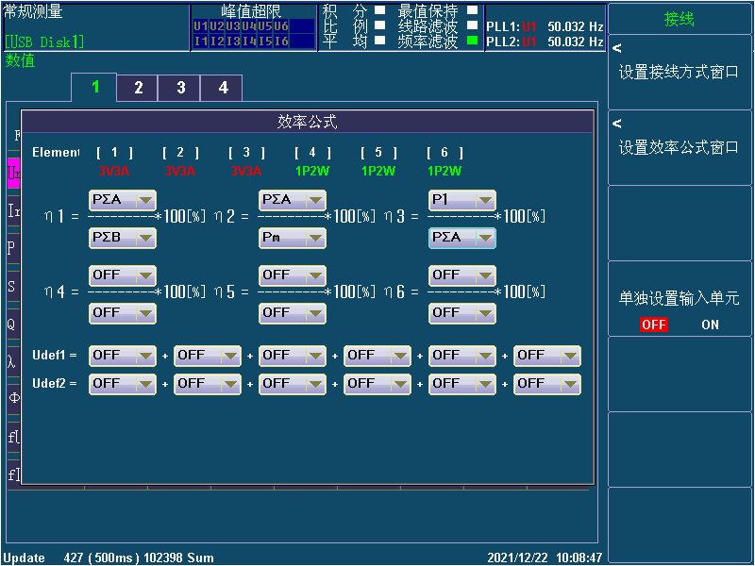Switch to tab 2
Image resolution: width=755 pixels, height=566 pixels.
coord(138,88)
